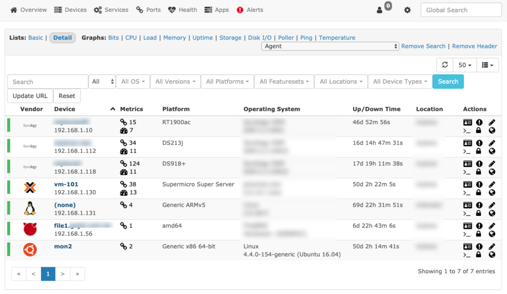Screen dimensions: 507x294
Task: Click the refresh table icon
Action: 445,65
